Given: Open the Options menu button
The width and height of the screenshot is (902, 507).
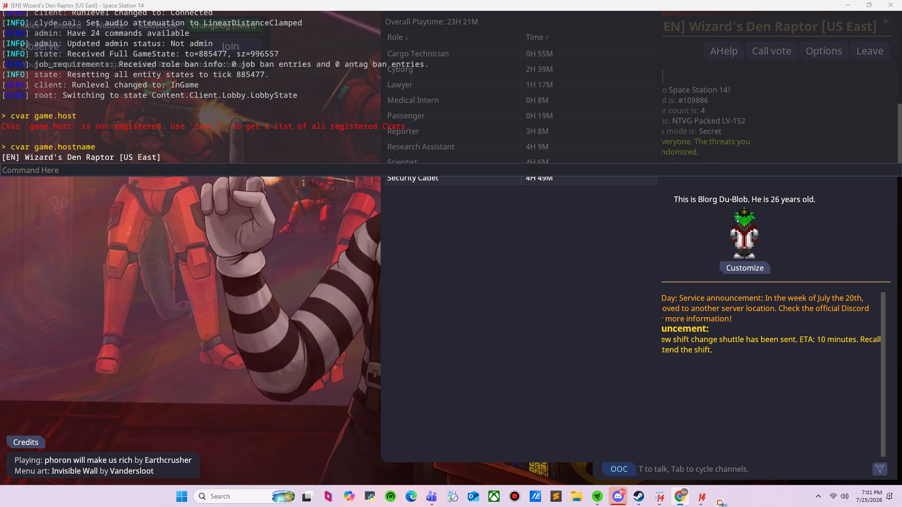Looking at the screenshot, I should [824, 51].
